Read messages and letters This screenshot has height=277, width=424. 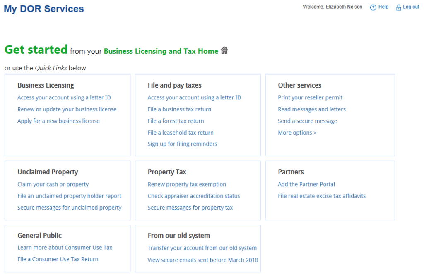point(312,109)
